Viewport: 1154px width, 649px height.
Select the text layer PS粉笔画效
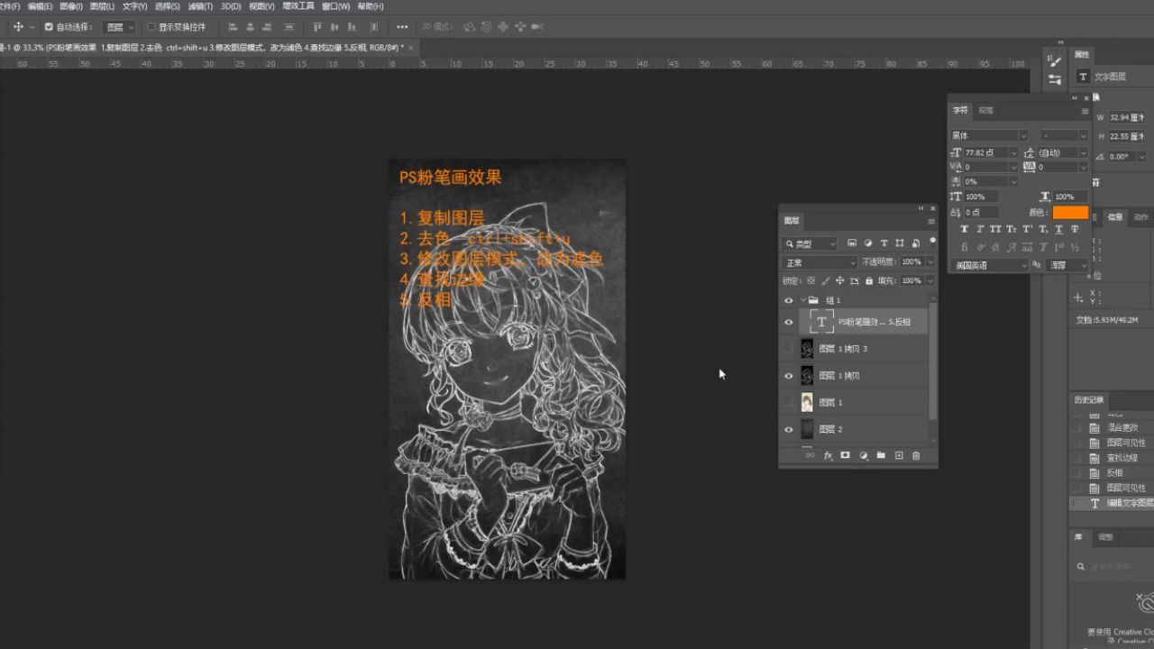click(x=865, y=321)
